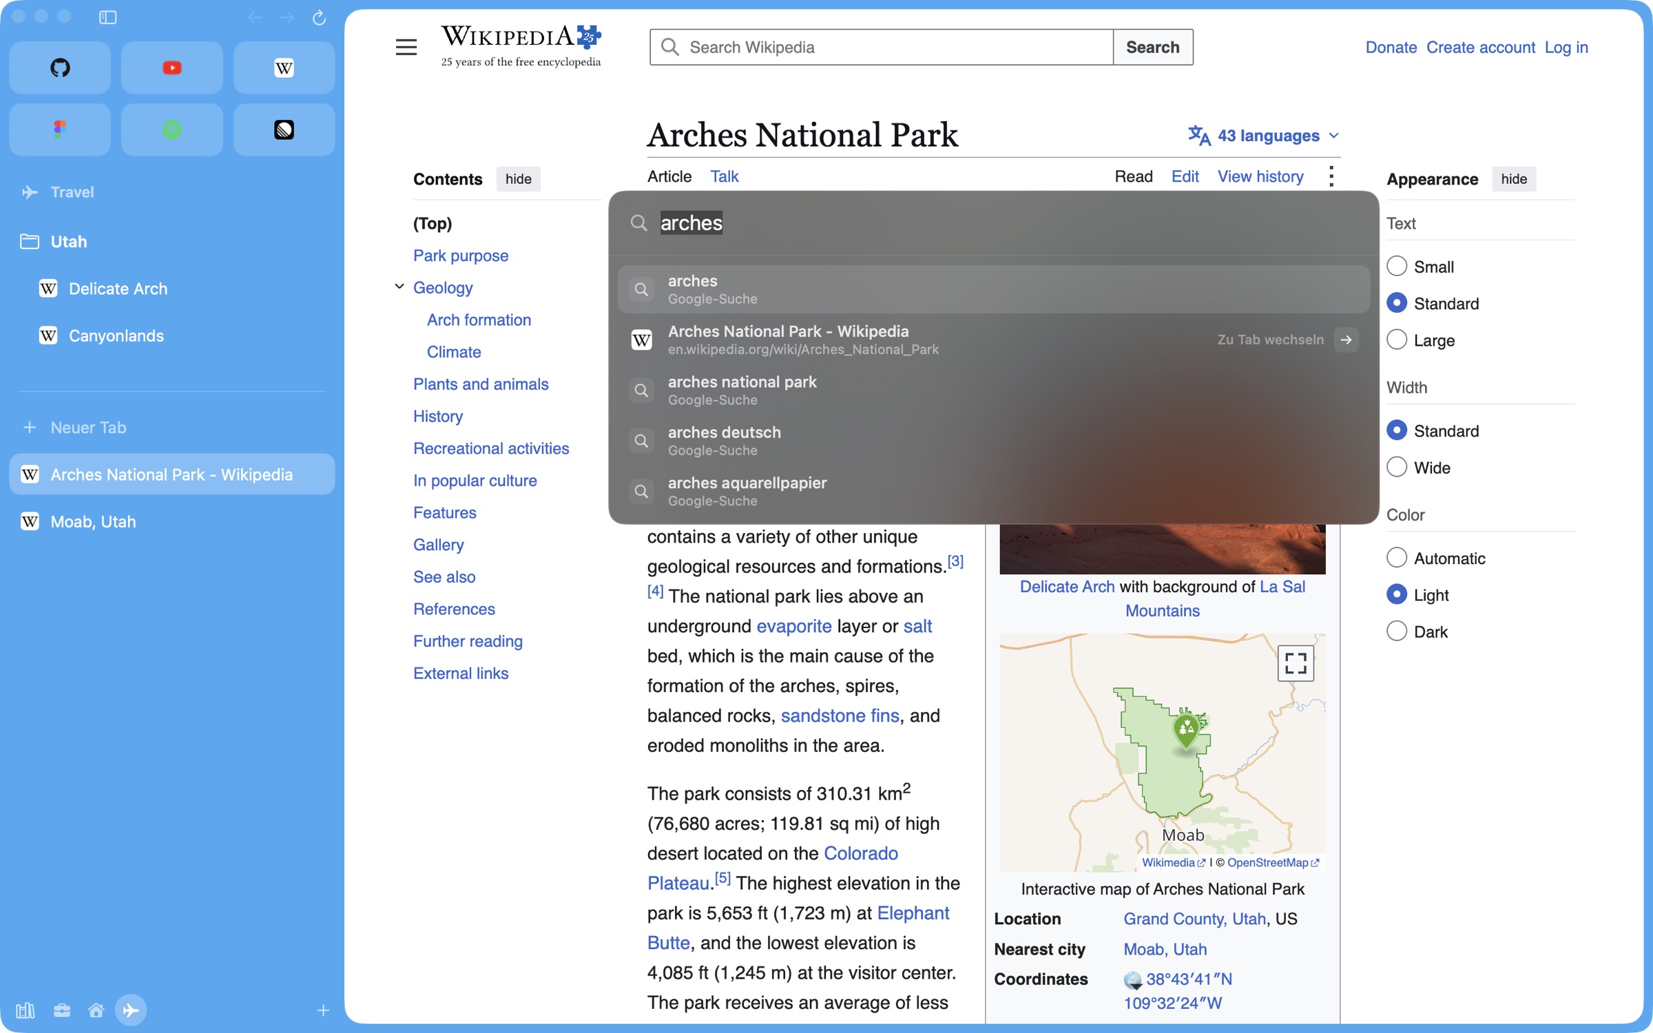This screenshot has height=1033, width=1653.
Task: Click the Wikipedia Search button
Action: click(1153, 47)
